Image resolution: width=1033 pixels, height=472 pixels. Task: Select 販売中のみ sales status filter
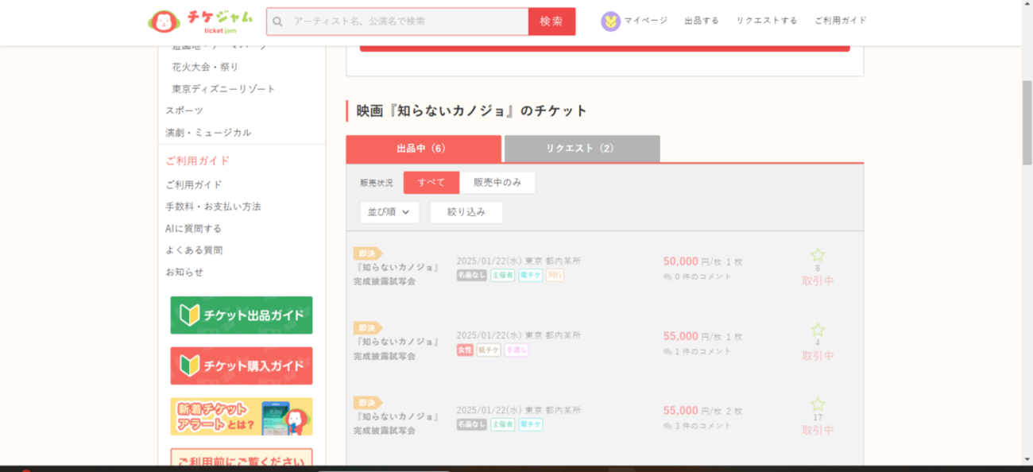(497, 183)
